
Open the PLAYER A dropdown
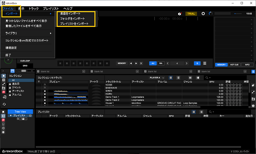tap(157, 78)
